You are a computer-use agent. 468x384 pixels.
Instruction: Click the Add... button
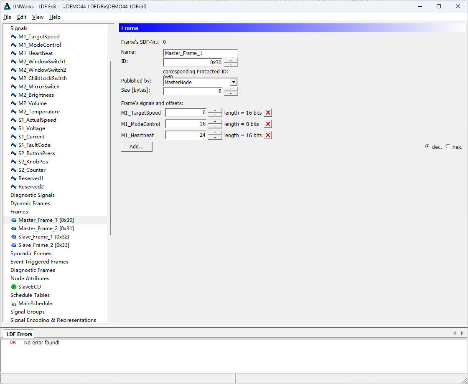point(137,147)
